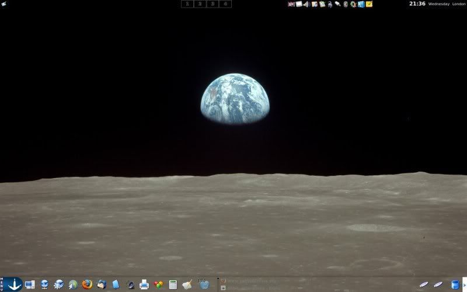Open the network places globe icon
The height and width of the screenshot is (292, 467).
pos(44,284)
